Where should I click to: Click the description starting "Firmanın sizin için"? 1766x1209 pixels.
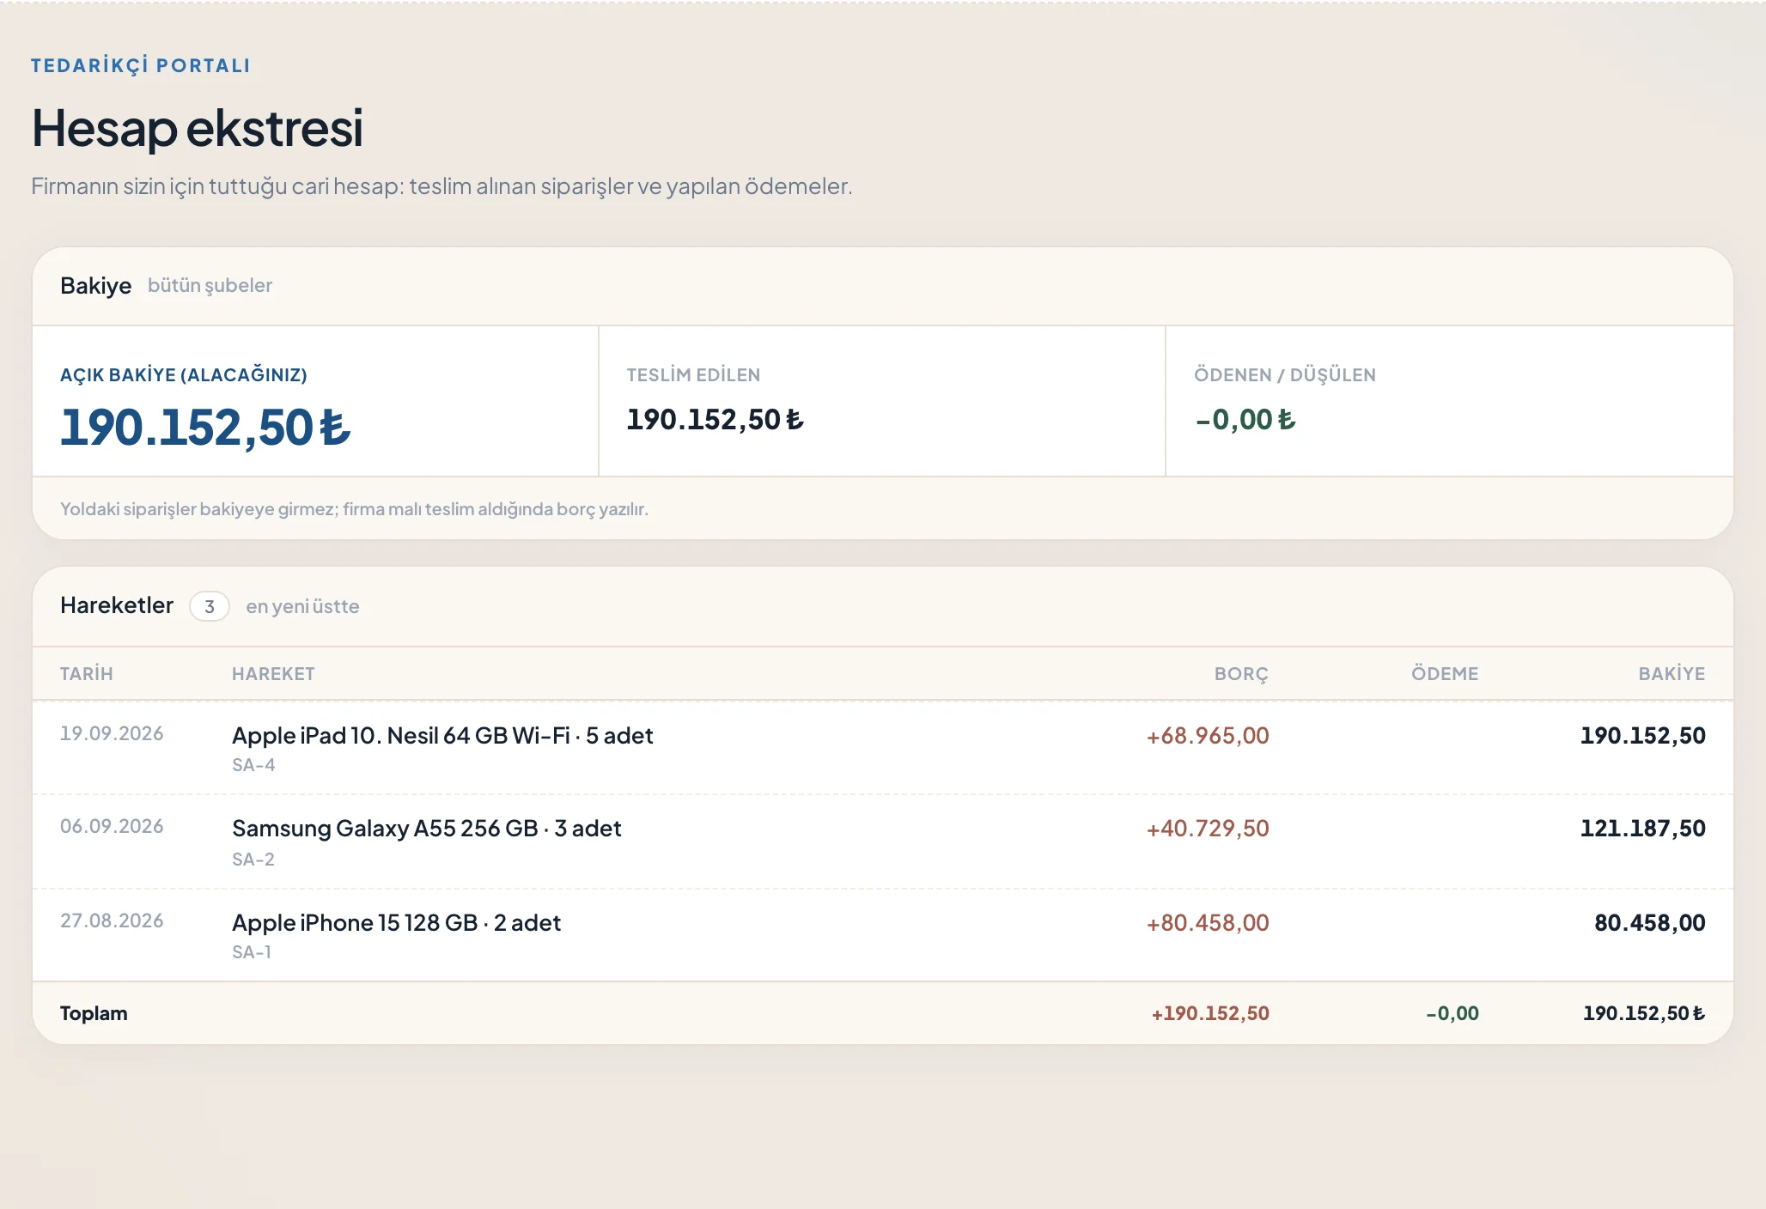441,186
